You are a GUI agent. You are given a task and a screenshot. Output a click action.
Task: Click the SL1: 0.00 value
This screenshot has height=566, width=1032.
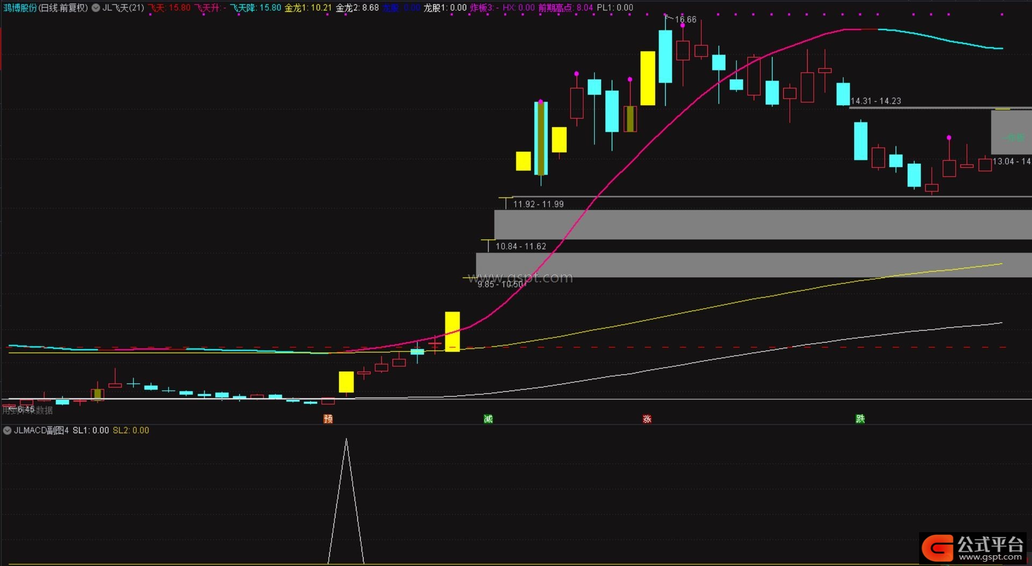[90, 431]
